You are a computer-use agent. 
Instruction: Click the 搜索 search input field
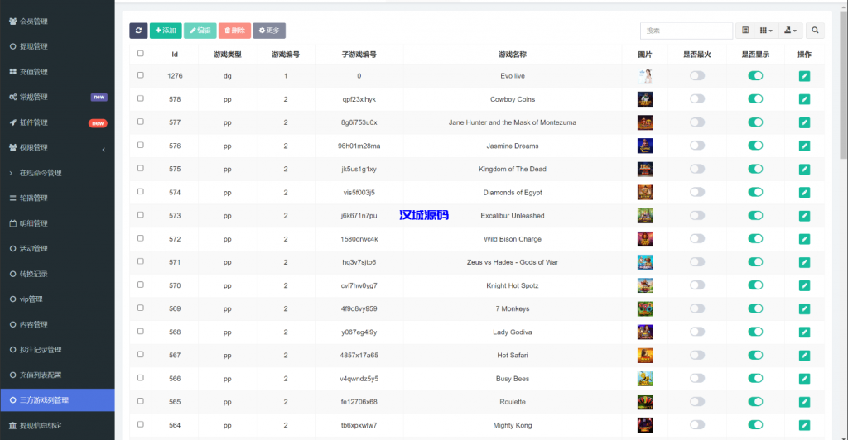coord(686,31)
